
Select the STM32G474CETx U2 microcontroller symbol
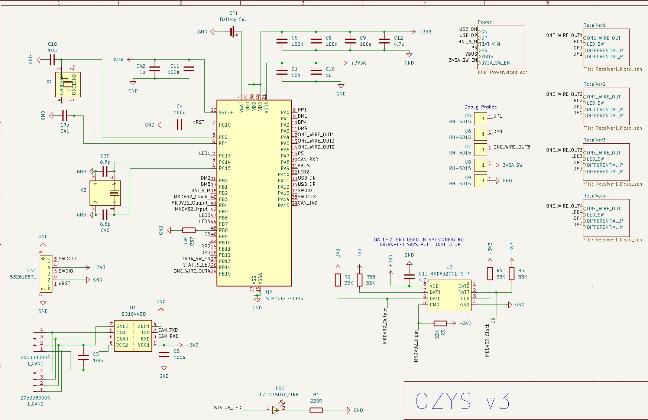pos(254,193)
